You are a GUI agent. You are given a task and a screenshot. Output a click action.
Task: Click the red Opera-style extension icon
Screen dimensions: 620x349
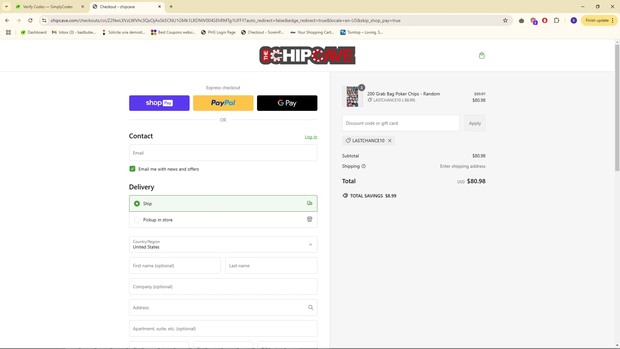(545, 20)
